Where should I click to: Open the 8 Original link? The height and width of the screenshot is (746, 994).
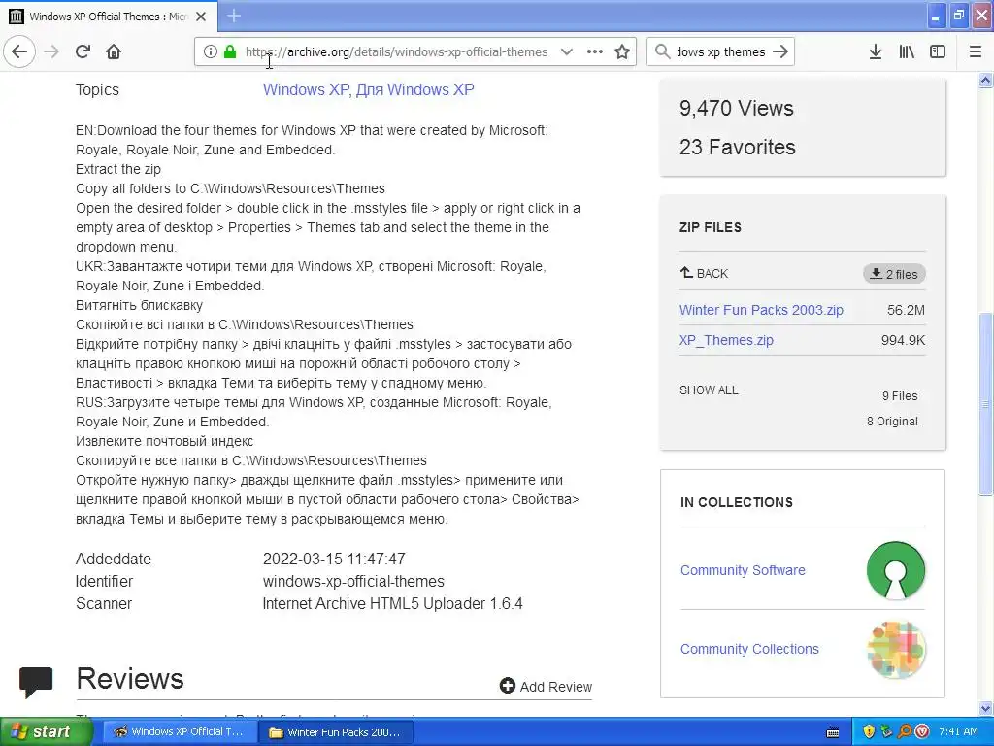[893, 422]
